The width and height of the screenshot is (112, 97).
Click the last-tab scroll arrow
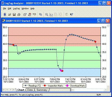(14, 90)
